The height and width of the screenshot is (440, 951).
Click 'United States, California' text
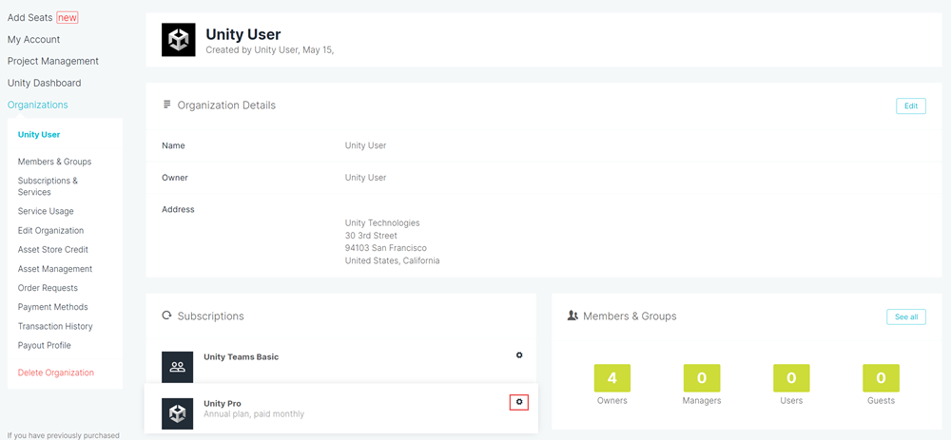point(393,260)
